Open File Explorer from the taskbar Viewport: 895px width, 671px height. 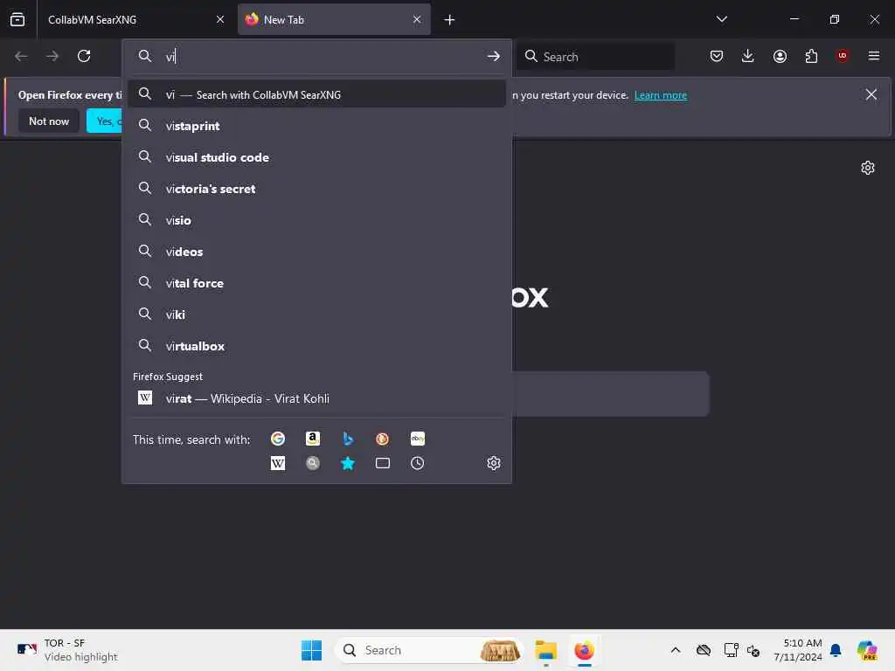click(545, 650)
